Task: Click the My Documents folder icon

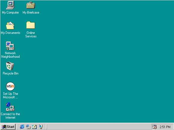Action: pos(10,25)
